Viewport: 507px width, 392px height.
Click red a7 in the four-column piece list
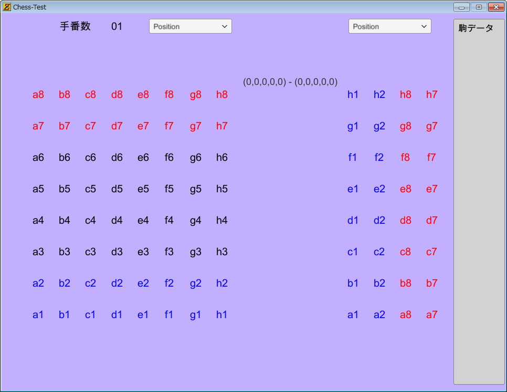tap(431, 314)
